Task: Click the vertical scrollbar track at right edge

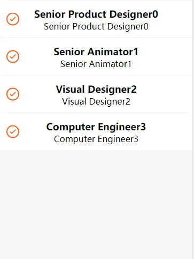Action: (193, 129)
